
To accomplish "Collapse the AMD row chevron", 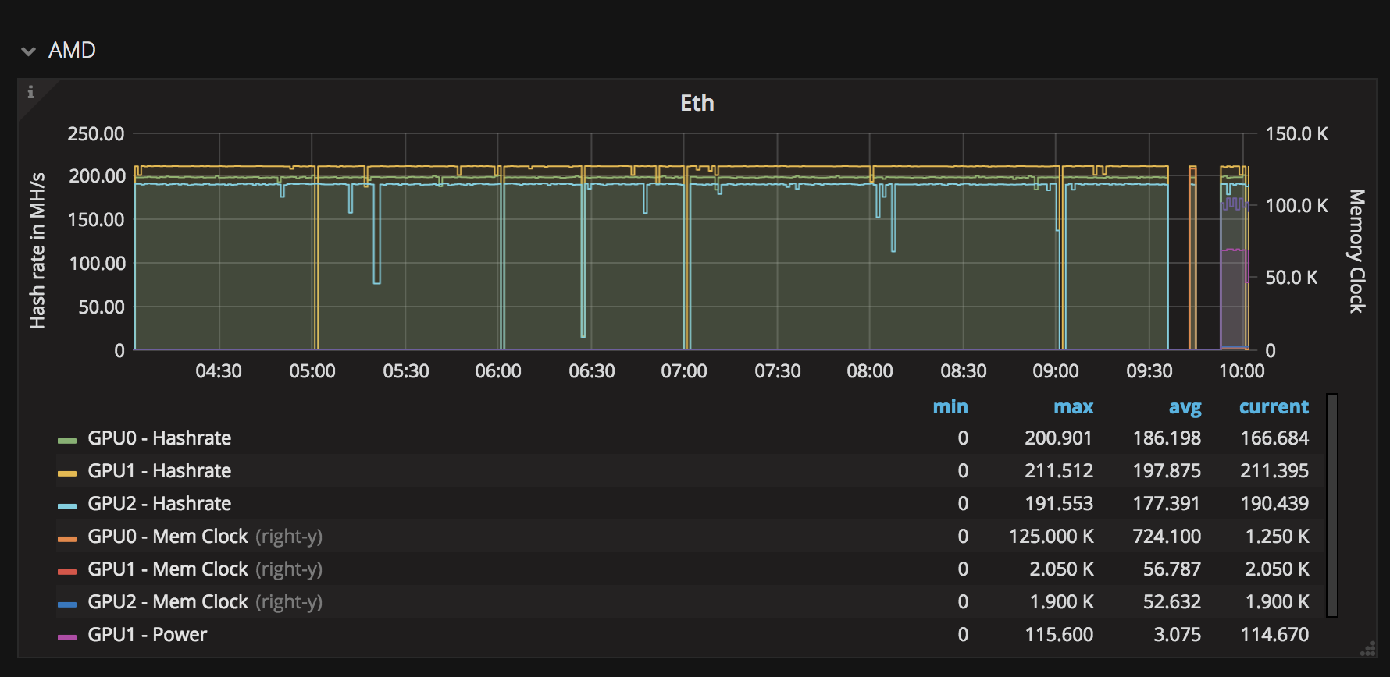I will pyautogui.click(x=29, y=51).
